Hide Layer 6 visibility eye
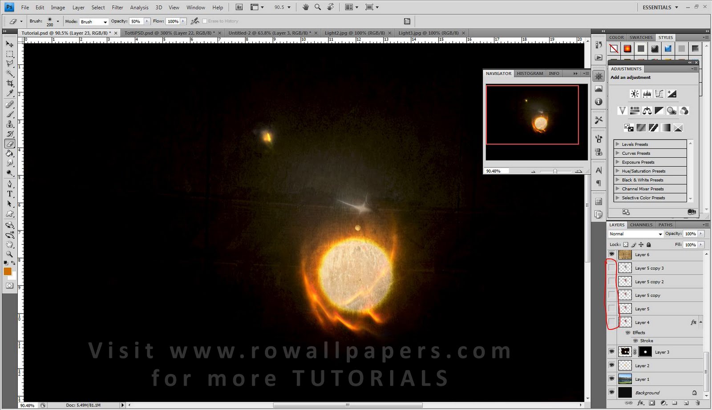The image size is (712, 410). click(612, 254)
